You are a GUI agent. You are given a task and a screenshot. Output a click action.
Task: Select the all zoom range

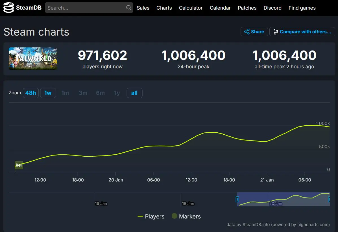coord(134,93)
